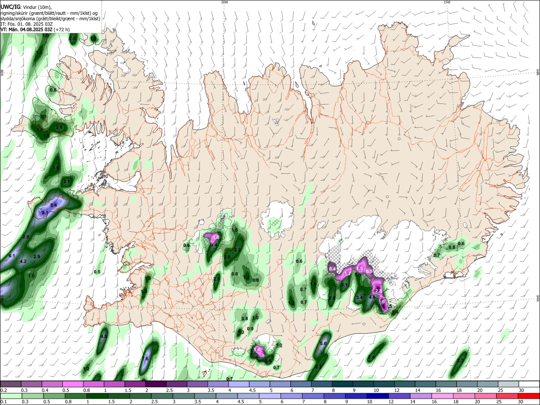Click the '6.1' precipitation value on the map

(x=12, y=256)
